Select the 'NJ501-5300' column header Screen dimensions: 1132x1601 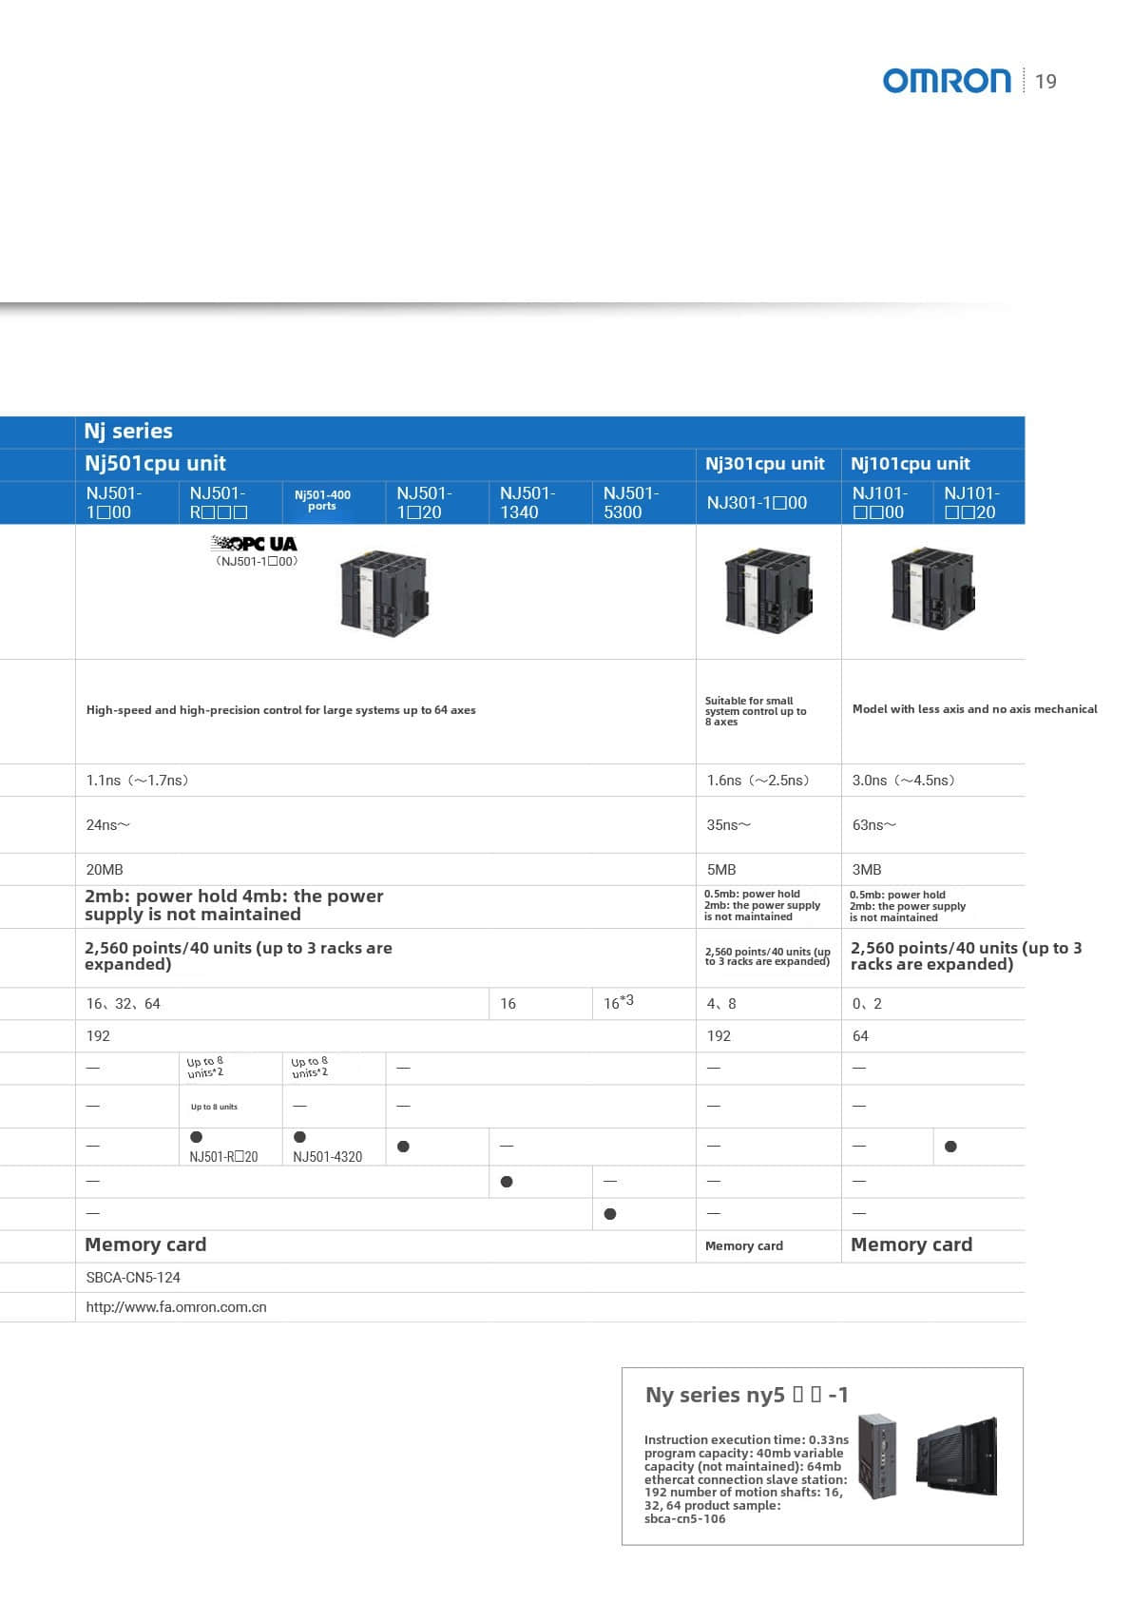click(x=631, y=502)
